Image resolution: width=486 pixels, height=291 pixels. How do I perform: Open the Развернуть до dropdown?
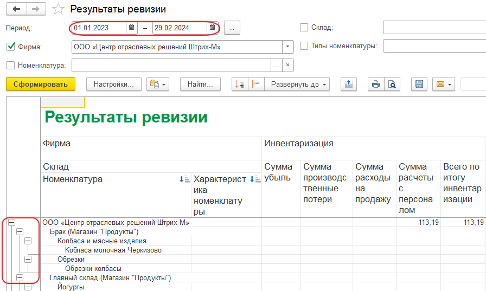coord(297,84)
